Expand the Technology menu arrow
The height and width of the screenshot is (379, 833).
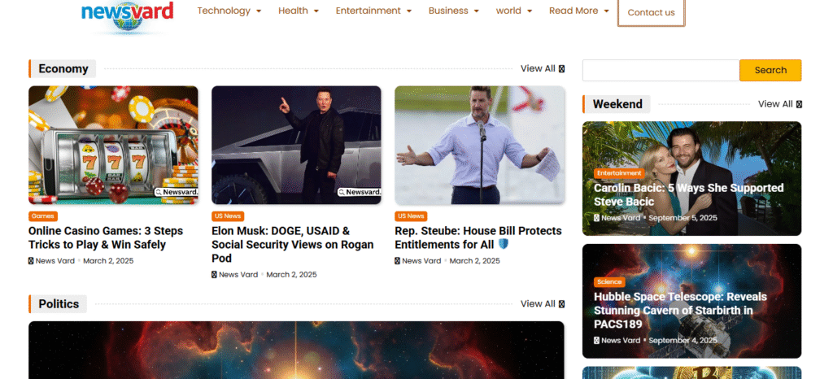pyautogui.click(x=259, y=11)
